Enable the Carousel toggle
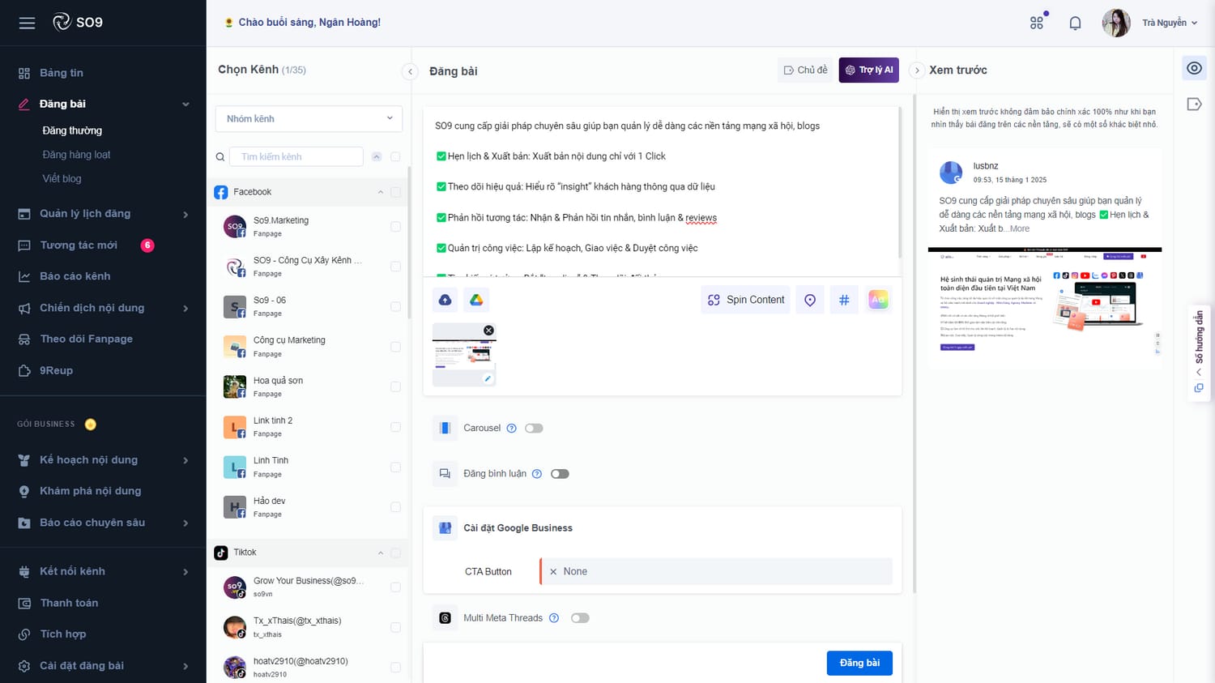Viewport: 1215px width, 683px height. point(534,428)
